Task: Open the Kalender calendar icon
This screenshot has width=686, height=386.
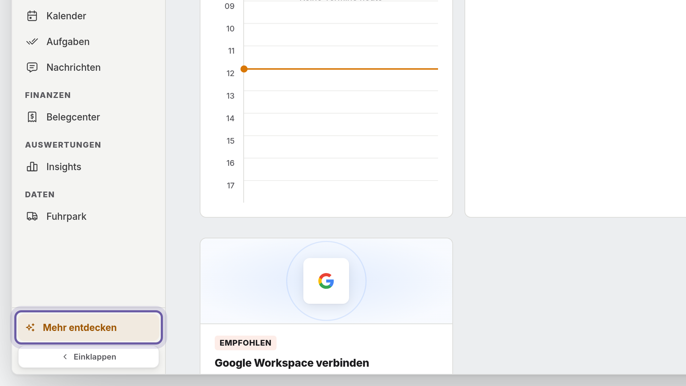Action: click(32, 16)
